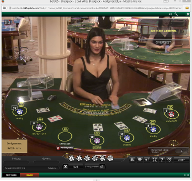Toggle the game sound speaker icon in bottom toolbar
The width and height of the screenshot is (192, 181).
147,160
